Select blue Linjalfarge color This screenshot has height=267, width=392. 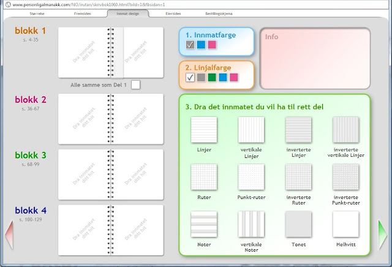point(223,77)
